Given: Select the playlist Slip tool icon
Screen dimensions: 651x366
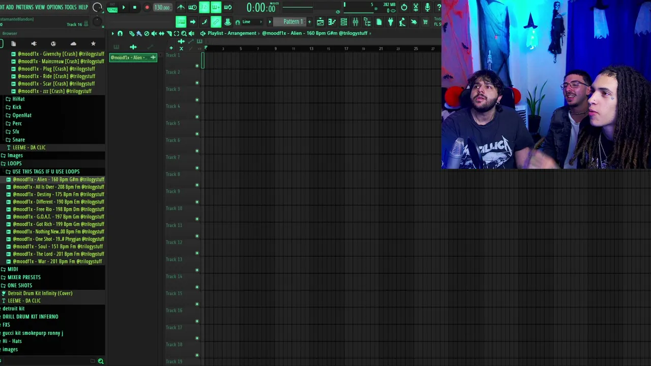Looking at the screenshot, I should point(162,34).
